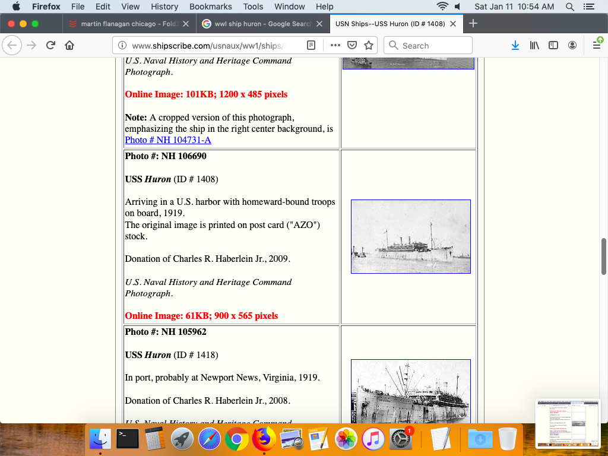Open the Bookmarks menu

point(210,7)
